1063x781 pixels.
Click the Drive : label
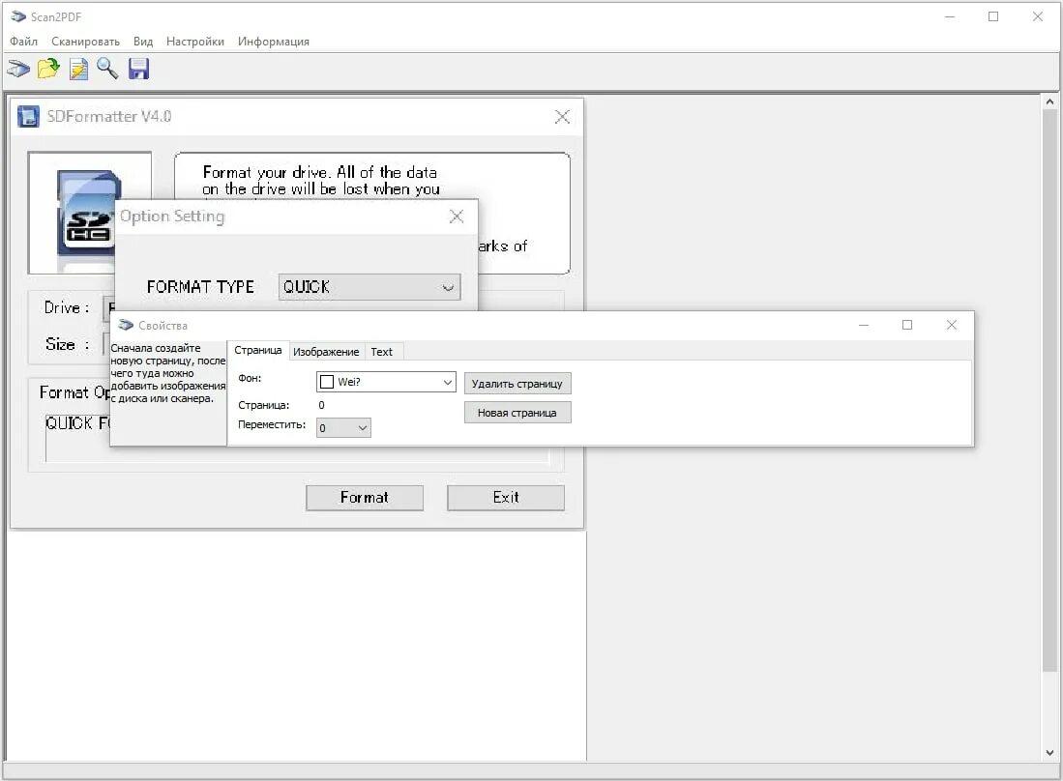point(67,307)
